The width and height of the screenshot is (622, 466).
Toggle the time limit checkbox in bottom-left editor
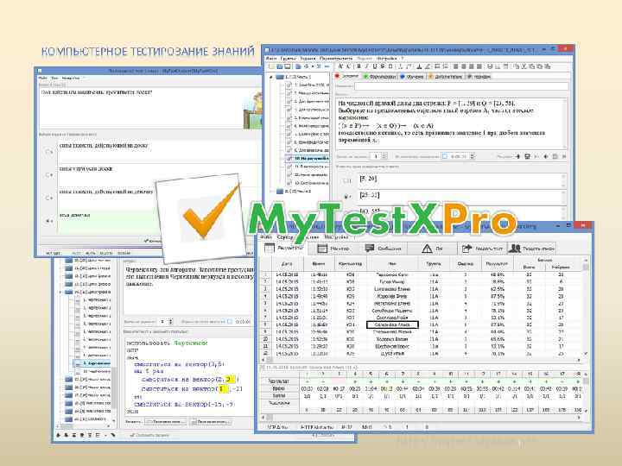229,322
